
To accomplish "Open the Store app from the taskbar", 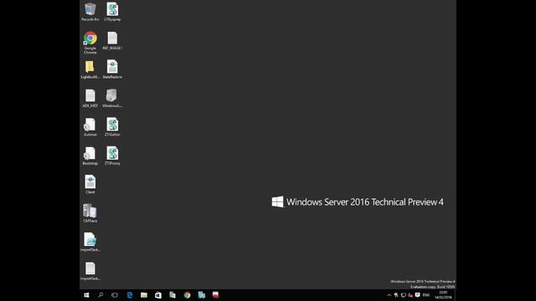I will [158, 295].
